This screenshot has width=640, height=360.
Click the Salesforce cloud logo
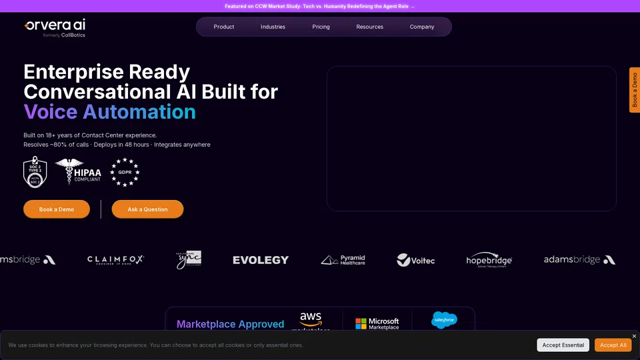444,320
